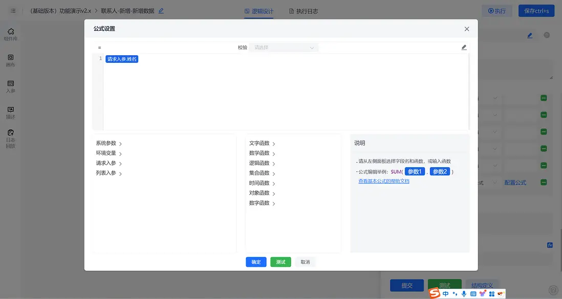562x299 pixels.
Task: Click the 配置公式 link in the background panel
Action: pyautogui.click(x=515, y=182)
